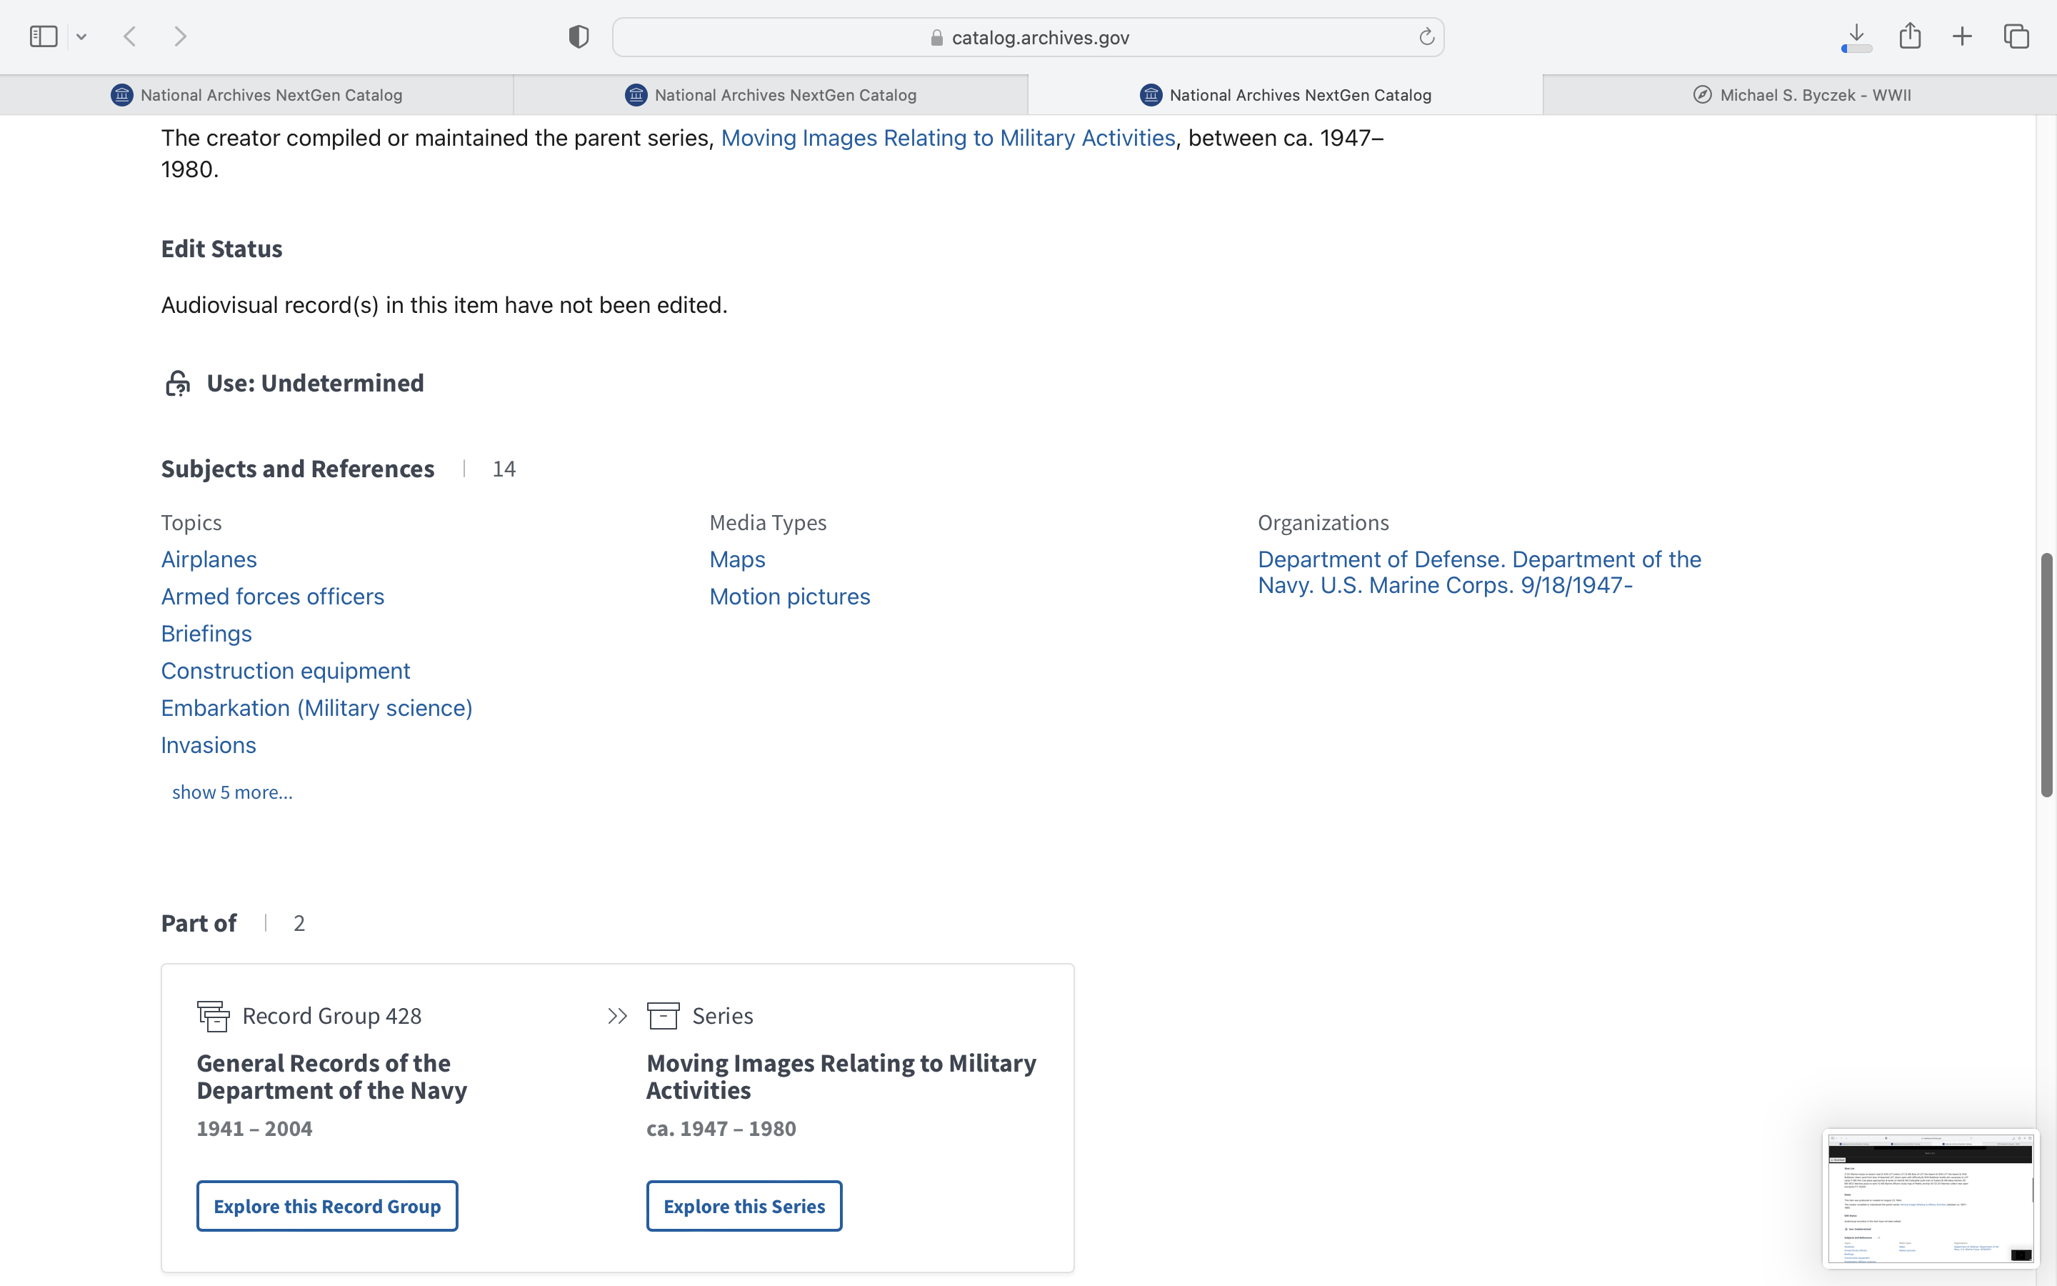
Task: Go back to the previous page
Action: (x=130, y=36)
